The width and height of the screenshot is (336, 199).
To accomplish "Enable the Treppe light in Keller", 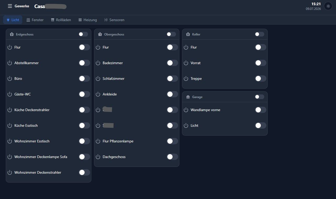I will [261, 79].
